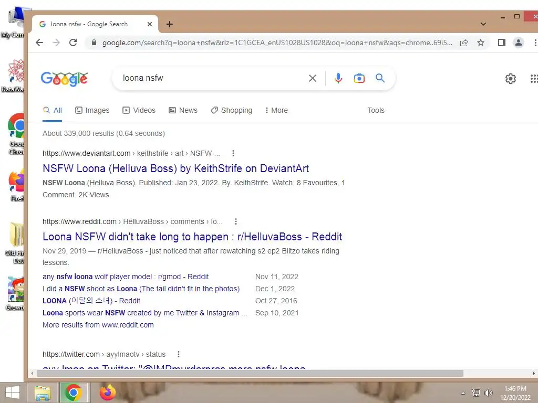Screen dimensions: 538x403
Task: Open the Chrome profile avatar
Action: [519, 43]
